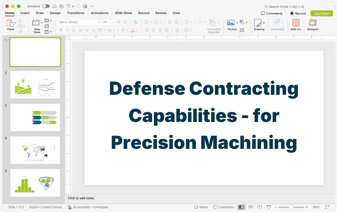337x212 pixels.
Task: Click Accessibility: Investigate in status bar
Action: (88, 207)
